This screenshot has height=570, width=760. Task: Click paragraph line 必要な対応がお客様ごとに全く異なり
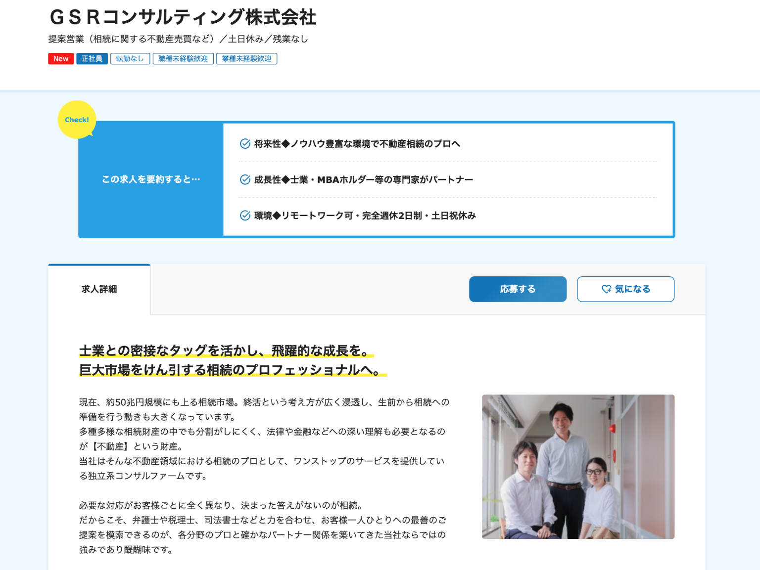pyautogui.click(x=221, y=505)
